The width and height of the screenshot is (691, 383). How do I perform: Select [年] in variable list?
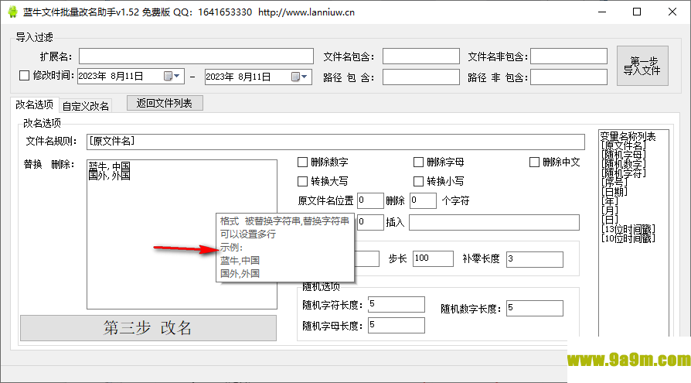click(x=610, y=201)
